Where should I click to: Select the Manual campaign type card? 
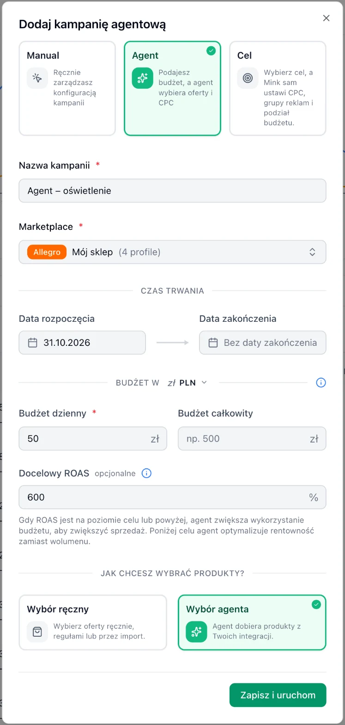click(x=67, y=88)
